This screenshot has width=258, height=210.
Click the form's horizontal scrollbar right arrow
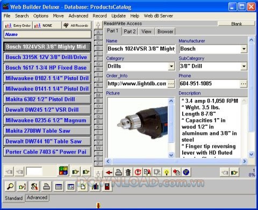click(x=245, y=161)
